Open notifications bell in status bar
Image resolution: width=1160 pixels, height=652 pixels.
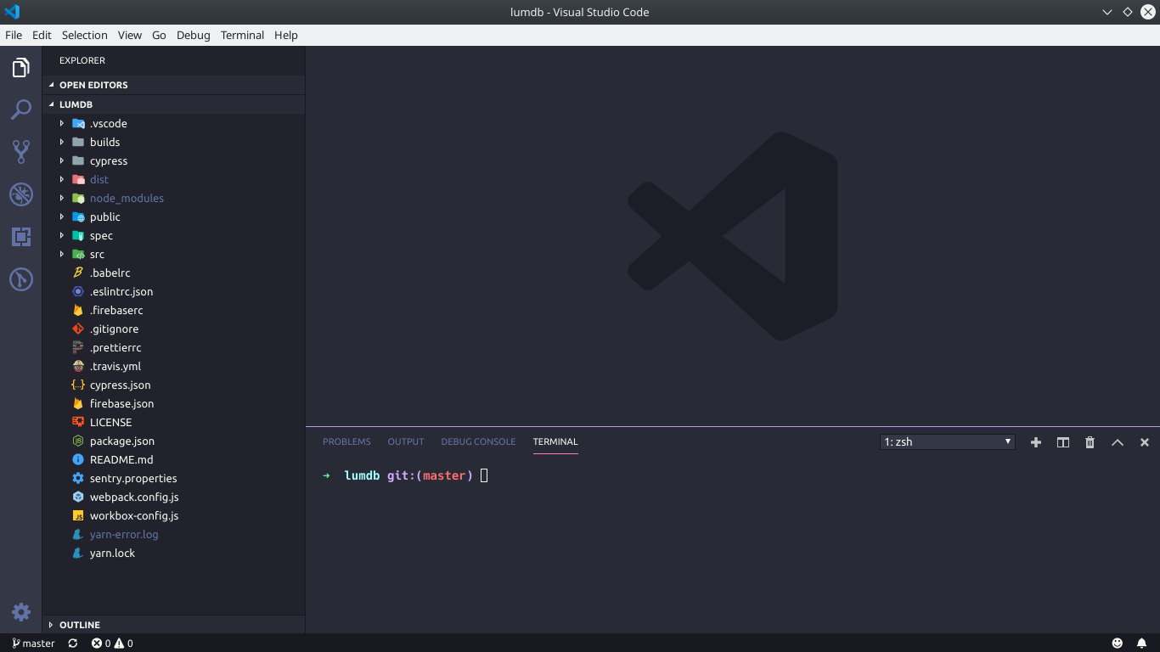[x=1142, y=644]
